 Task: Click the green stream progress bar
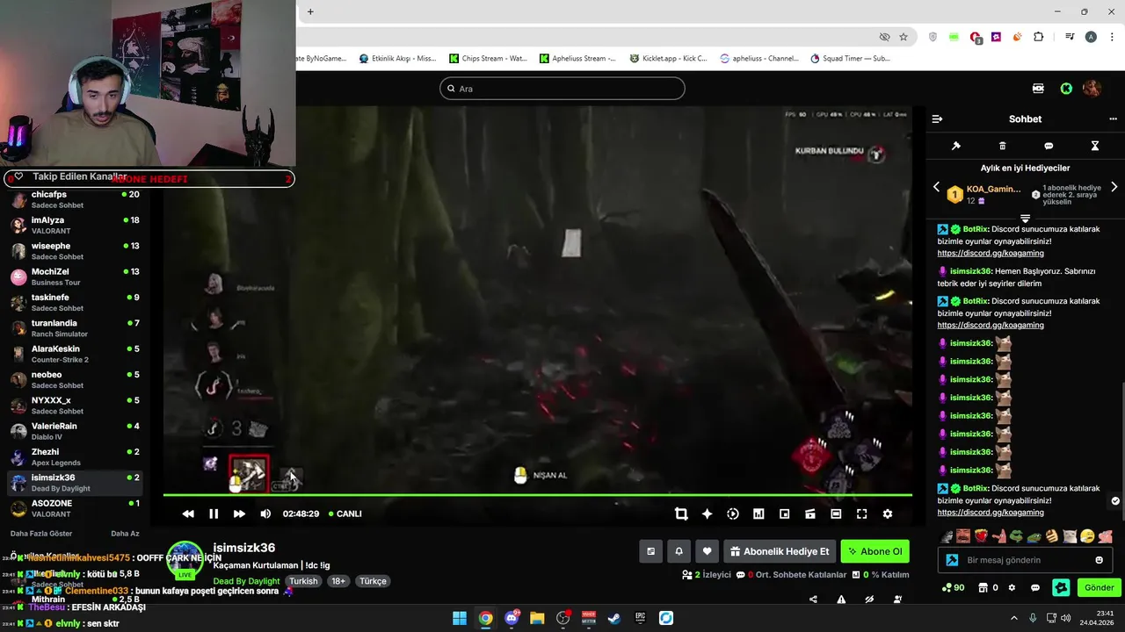point(537,495)
